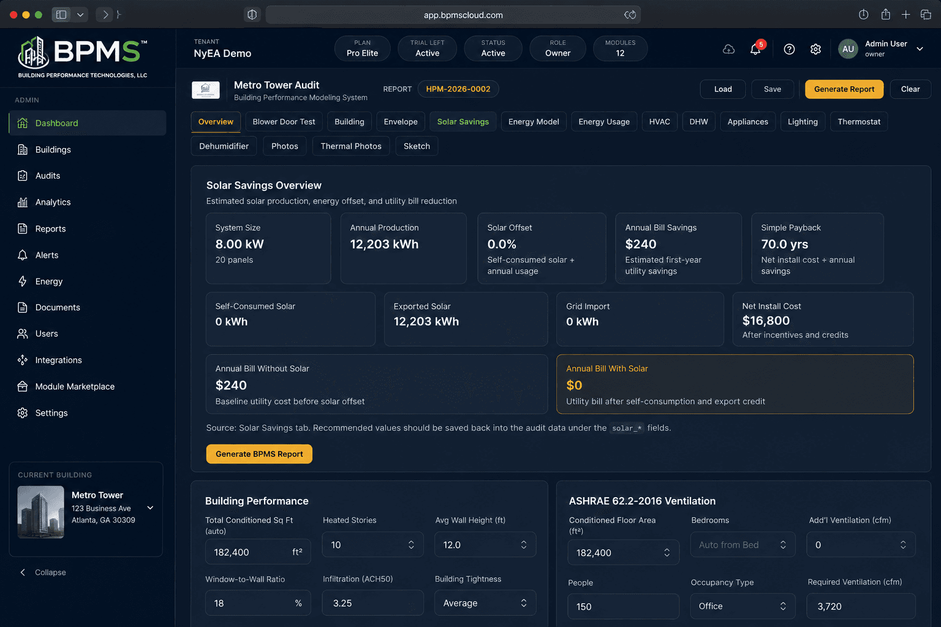Open Analytics via its chart icon

[x=23, y=202]
